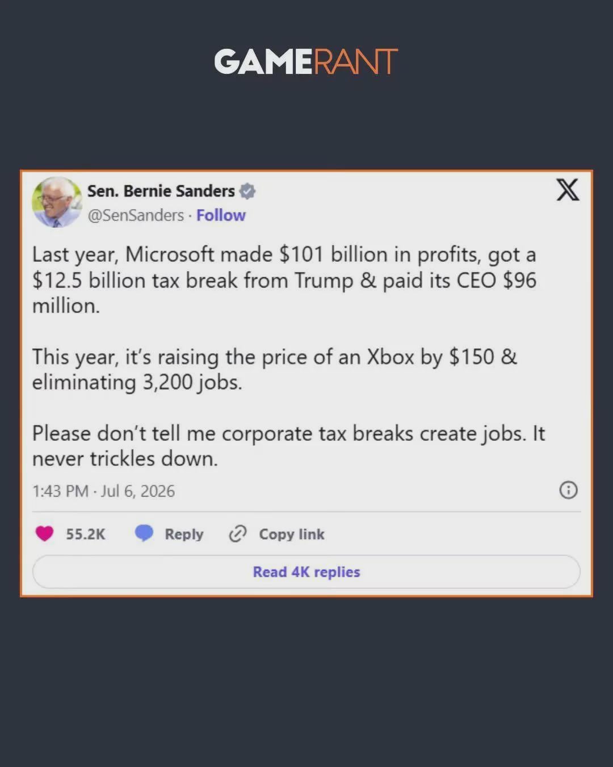Like the tweet with the heart icon

coord(44,533)
